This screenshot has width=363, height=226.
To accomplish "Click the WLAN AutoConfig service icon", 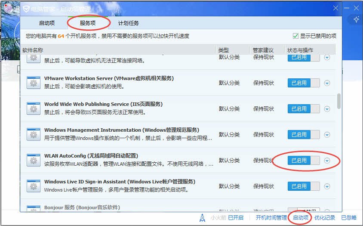I will pos(34,160).
